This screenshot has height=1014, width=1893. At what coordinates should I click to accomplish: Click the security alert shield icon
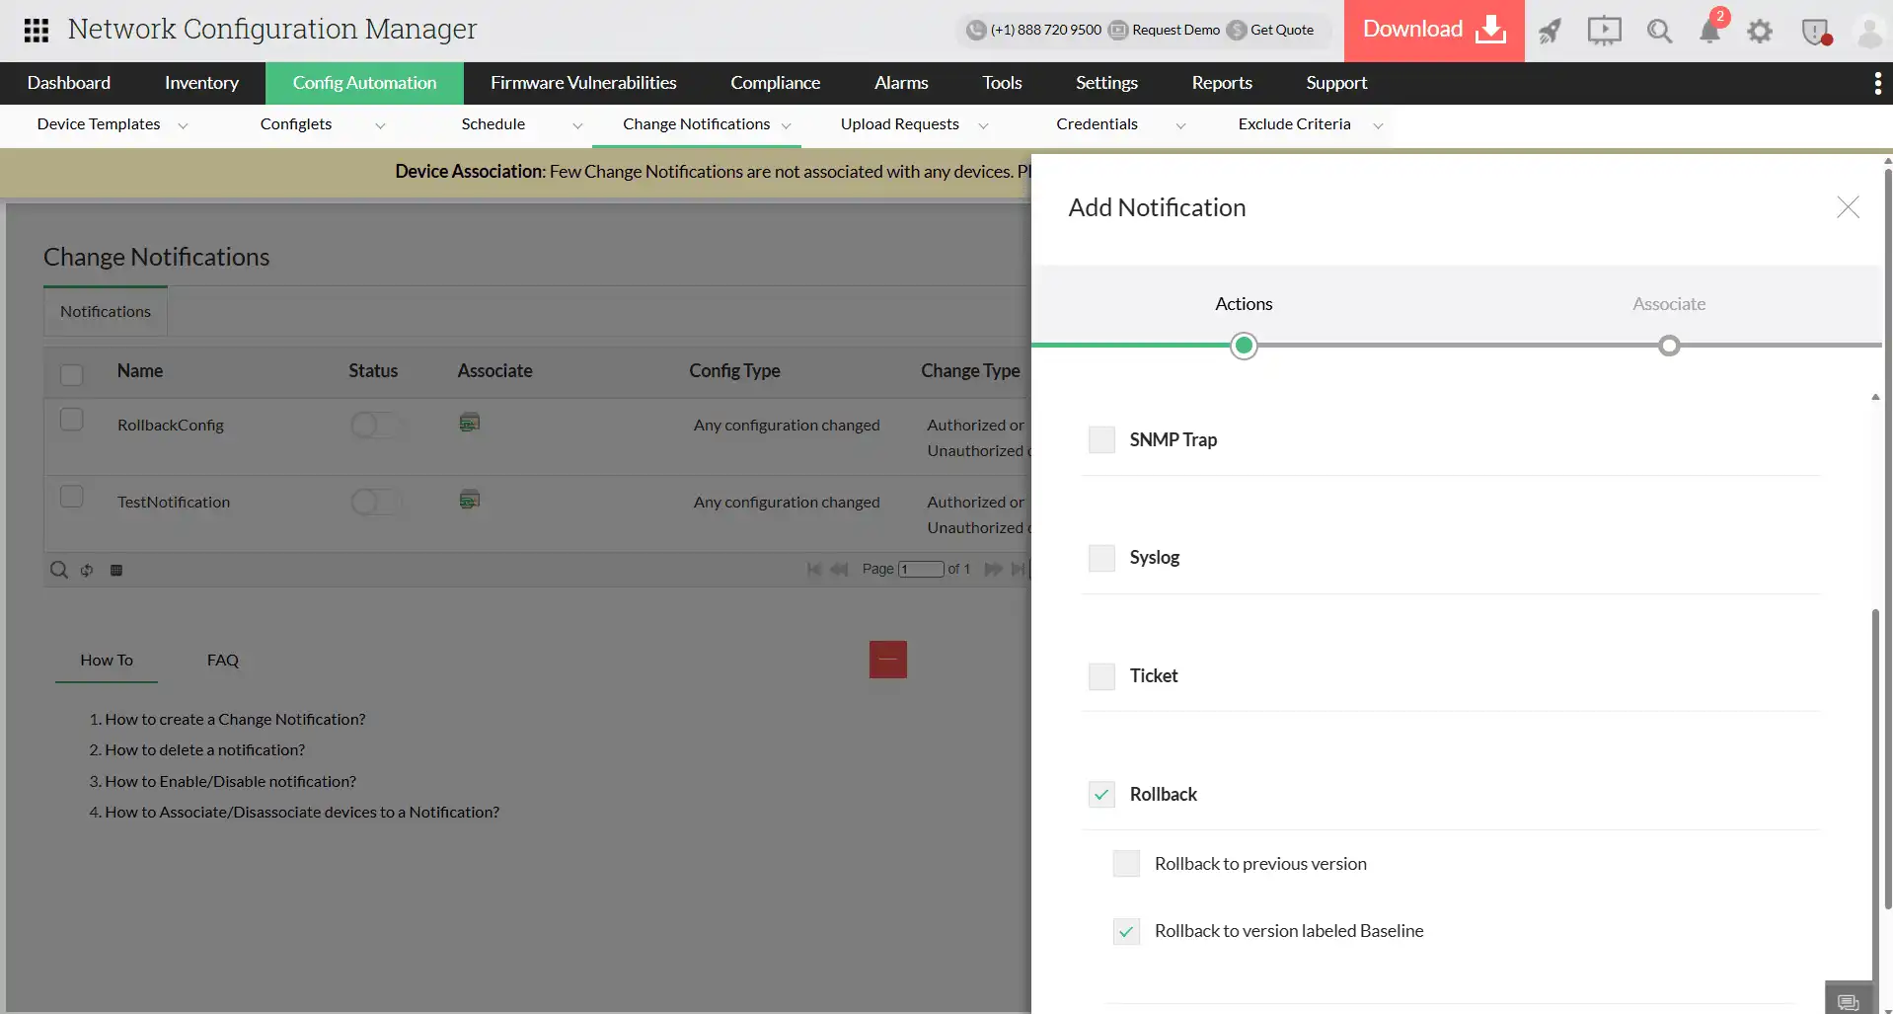1814,32
